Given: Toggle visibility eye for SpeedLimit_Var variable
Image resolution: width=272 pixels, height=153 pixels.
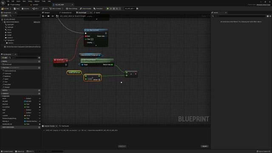Looking at the screenshot, I should click(40, 124).
